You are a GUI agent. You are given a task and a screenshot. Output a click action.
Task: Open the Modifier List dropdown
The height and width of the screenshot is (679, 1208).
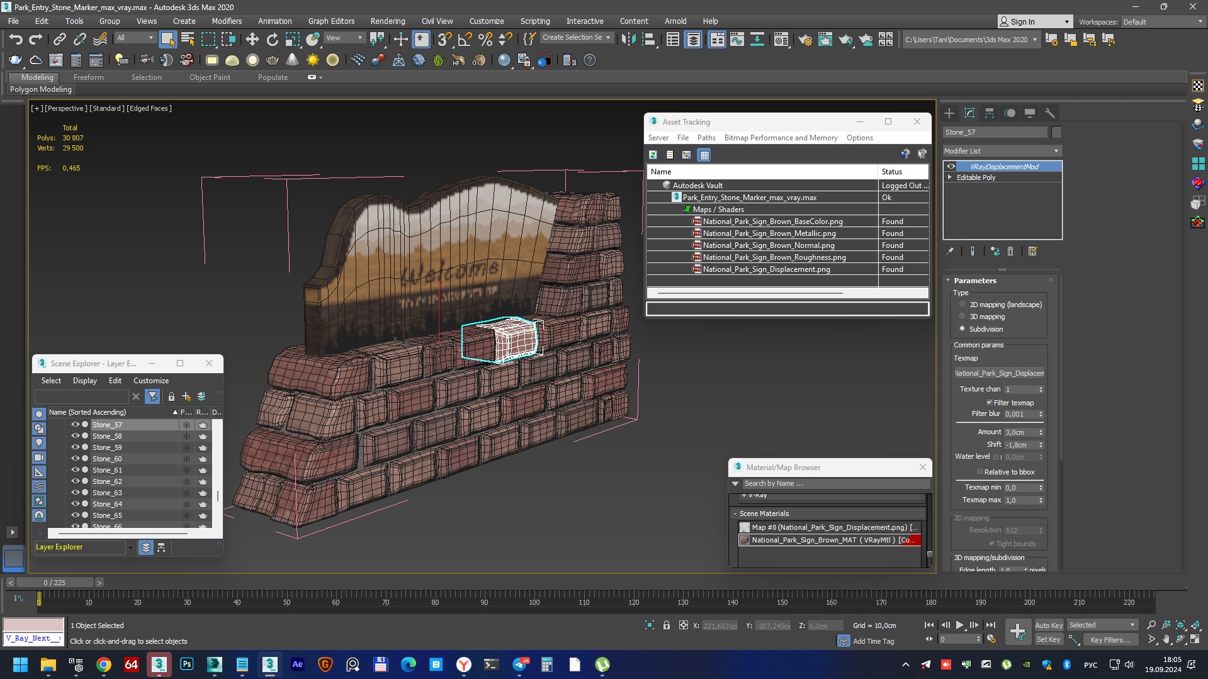tap(1002, 151)
